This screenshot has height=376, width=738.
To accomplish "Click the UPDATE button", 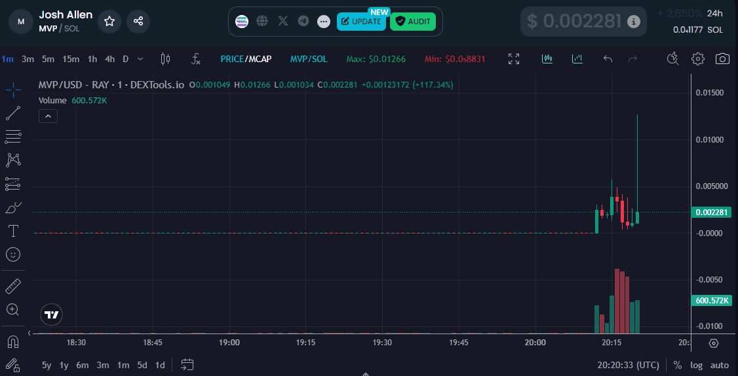I will pyautogui.click(x=361, y=22).
